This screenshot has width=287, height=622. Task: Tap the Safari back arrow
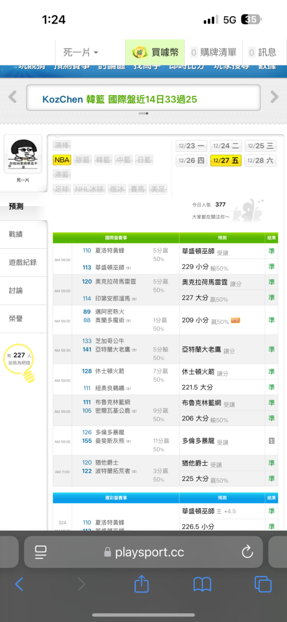pos(19,584)
